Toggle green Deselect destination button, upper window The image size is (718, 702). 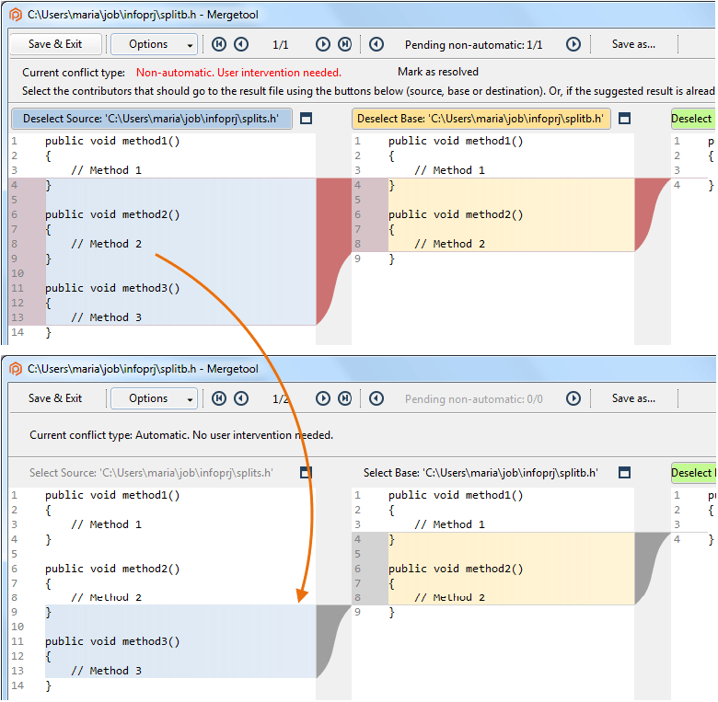693,119
